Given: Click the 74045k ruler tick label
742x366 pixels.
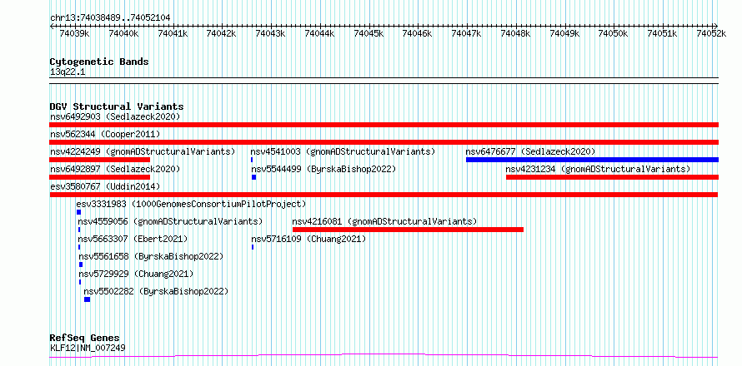Looking at the screenshot, I should [x=368, y=33].
